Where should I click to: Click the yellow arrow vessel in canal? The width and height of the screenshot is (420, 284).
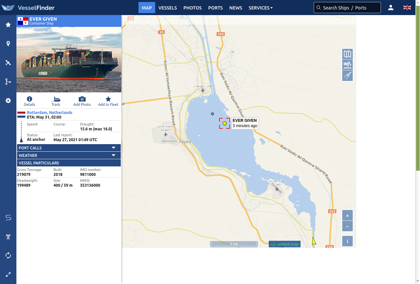pos(314,241)
